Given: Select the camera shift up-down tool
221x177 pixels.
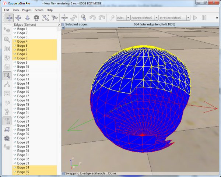Looking at the screenshot, I should pyautogui.click(x=27, y=18).
